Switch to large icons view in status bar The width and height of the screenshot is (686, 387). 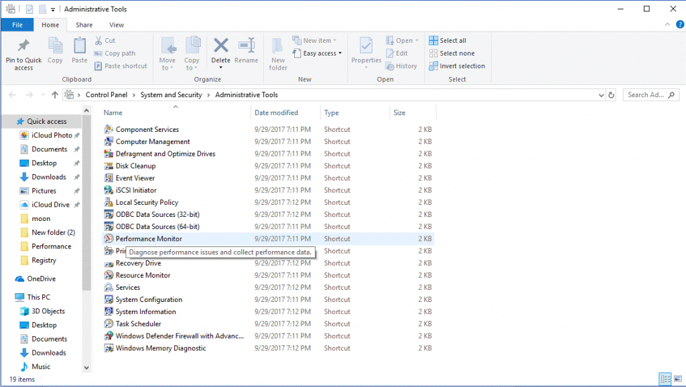pyautogui.click(x=678, y=379)
